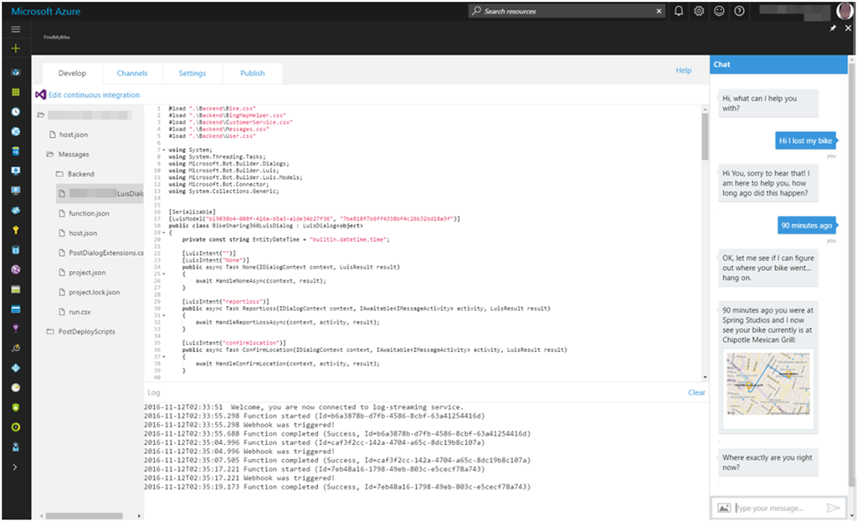Screen dimensions: 857x521
Task: Open the help question mark icon
Action: [739, 11]
